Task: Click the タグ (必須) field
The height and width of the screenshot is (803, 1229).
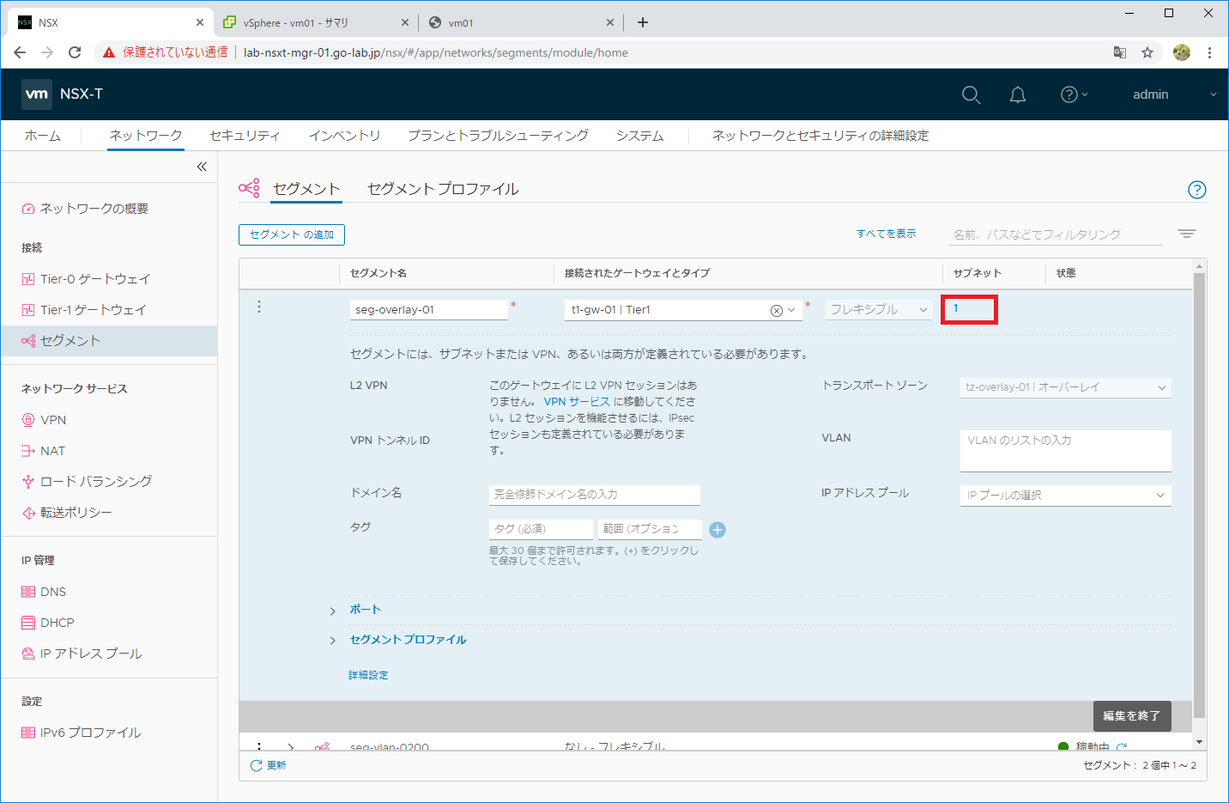Action: 541,529
